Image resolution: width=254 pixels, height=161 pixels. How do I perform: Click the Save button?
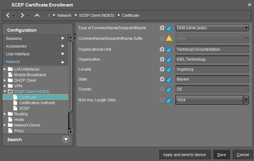point(222,155)
